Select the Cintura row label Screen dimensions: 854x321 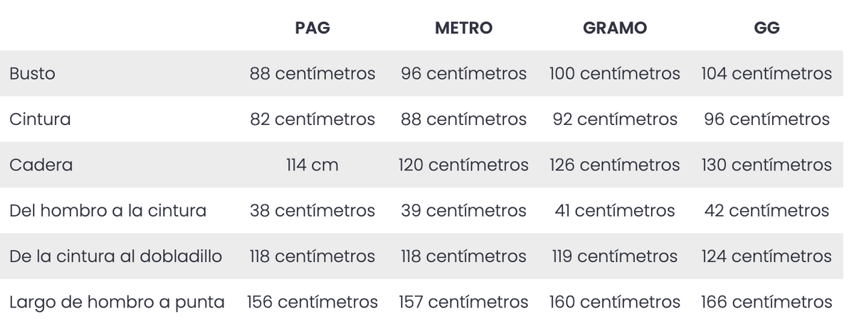tap(40, 119)
